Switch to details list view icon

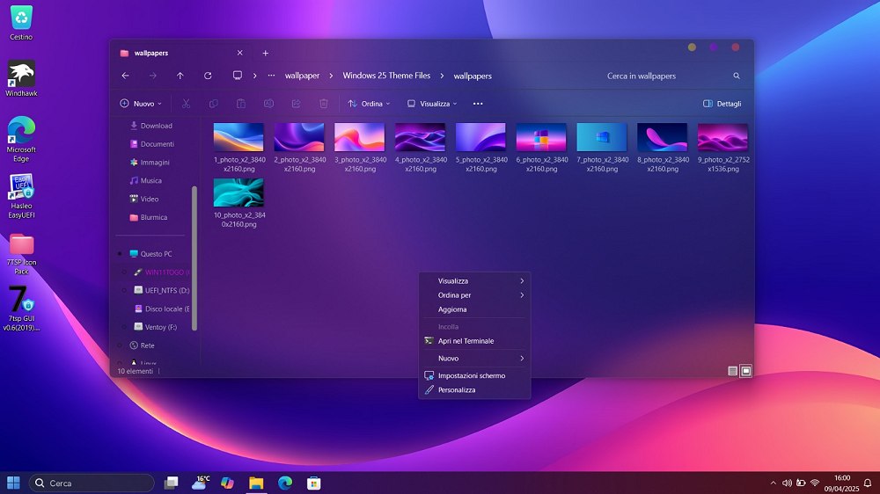[x=732, y=371]
